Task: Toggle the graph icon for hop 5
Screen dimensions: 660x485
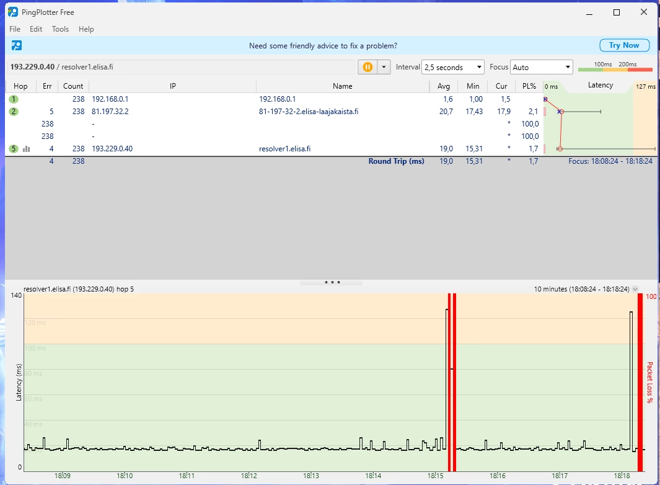Action: pyautogui.click(x=26, y=149)
